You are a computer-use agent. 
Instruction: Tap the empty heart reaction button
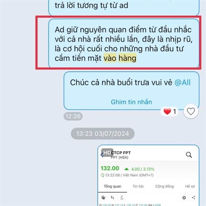[x=191, y=111]
